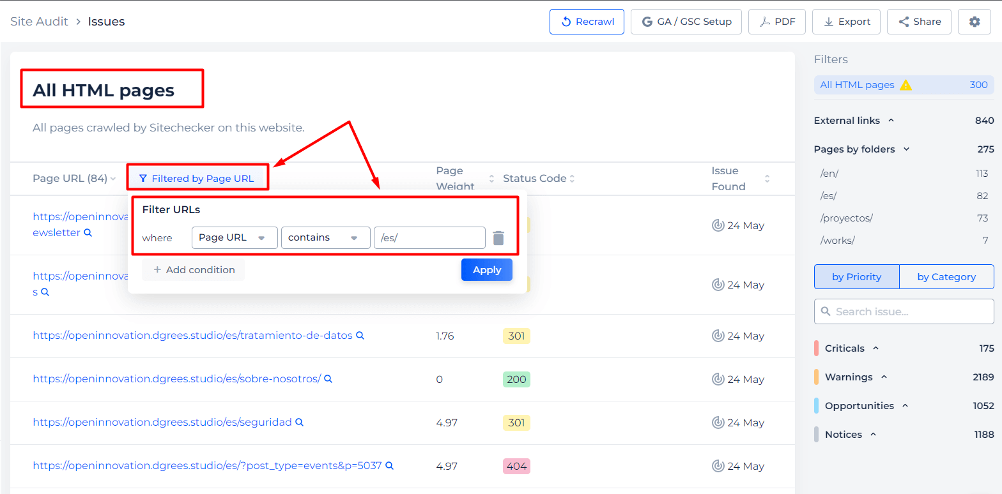Click the Issues breadcrumb label
This screenshot has width=1002, height=494.
tap(106, 22)
